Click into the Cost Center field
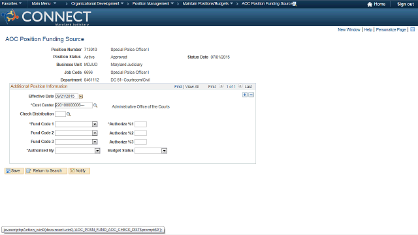418x235 pixels. pos(74,105)
